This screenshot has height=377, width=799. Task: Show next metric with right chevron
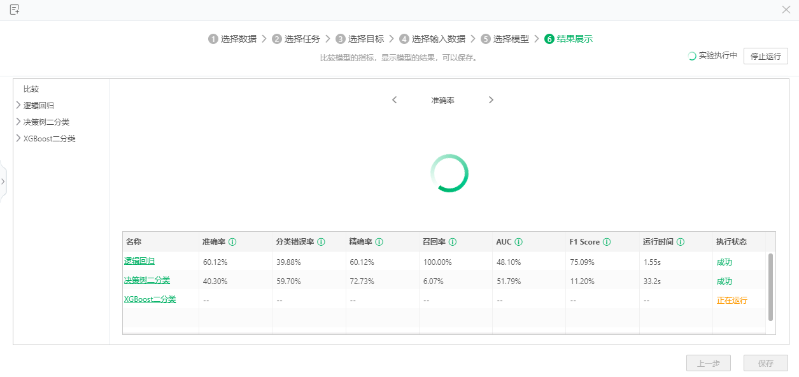[x=491, y=100]
